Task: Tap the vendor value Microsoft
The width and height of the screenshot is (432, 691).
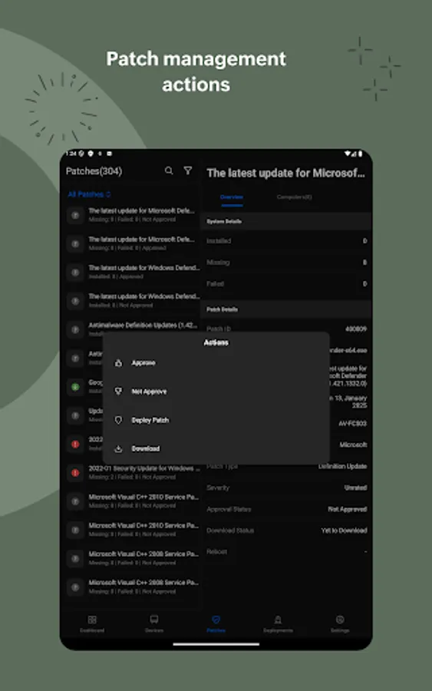Action: coord(353,445)
